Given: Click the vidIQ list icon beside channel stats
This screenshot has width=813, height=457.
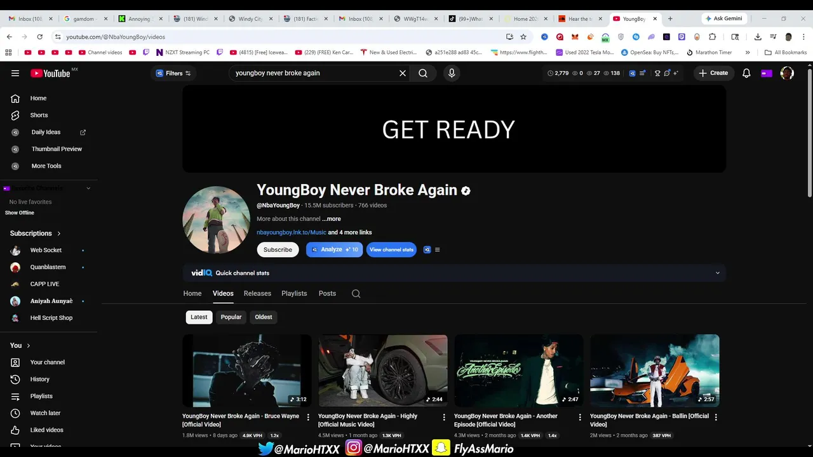Looking at the screenshot, I should 437,249.
